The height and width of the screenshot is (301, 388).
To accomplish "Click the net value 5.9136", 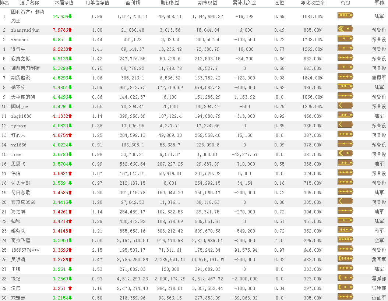I will click(60, 59).
